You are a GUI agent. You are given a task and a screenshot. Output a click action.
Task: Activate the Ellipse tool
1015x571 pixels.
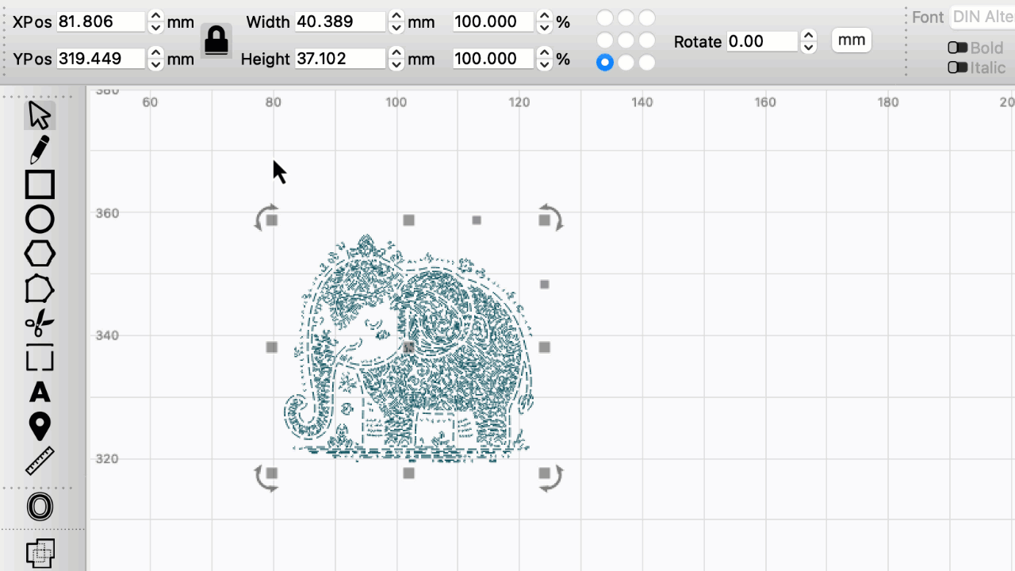pyautogui.click(x=40, y=220)
